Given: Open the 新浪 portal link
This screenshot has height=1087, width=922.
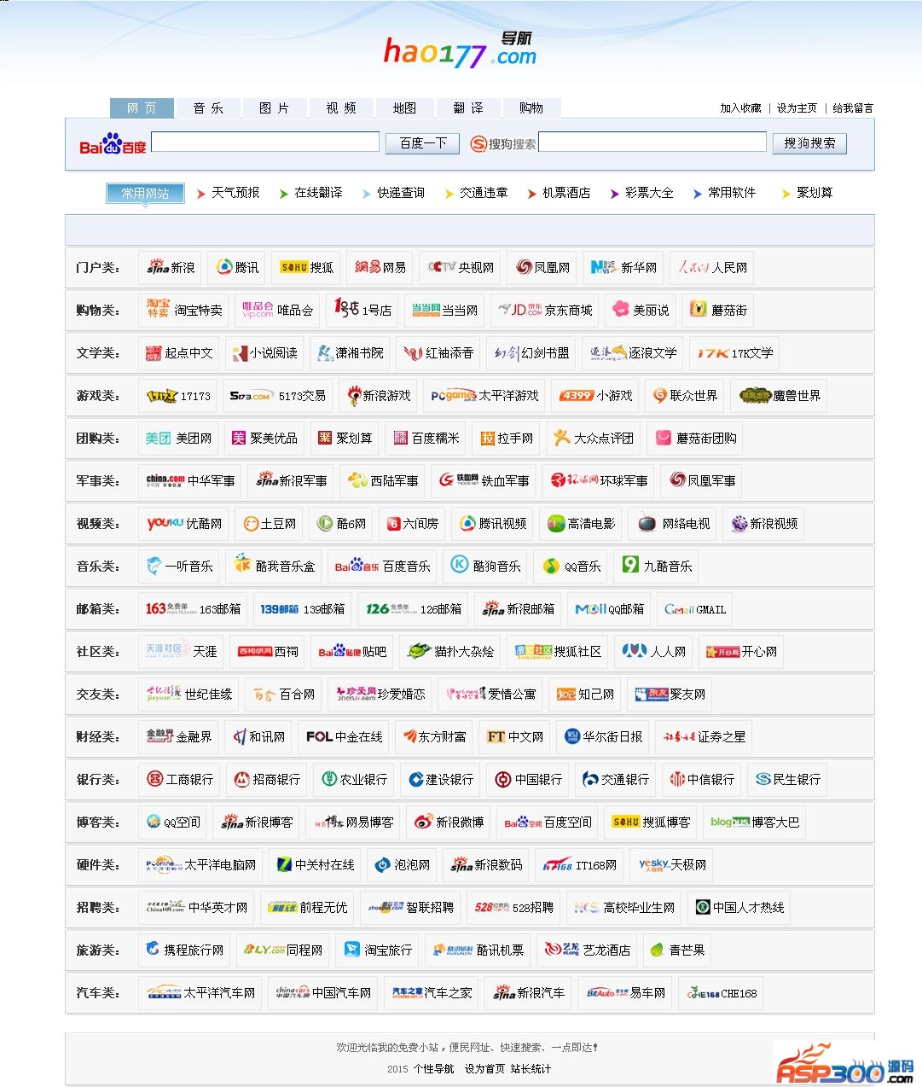Looking at the screenshot, I should tap(171, 267).
